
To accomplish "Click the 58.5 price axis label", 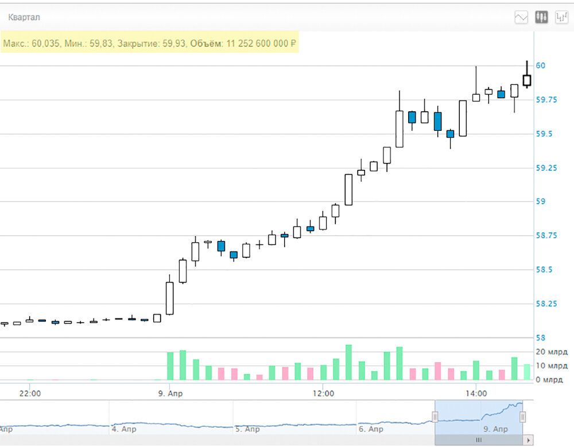I will coord(544,270).
